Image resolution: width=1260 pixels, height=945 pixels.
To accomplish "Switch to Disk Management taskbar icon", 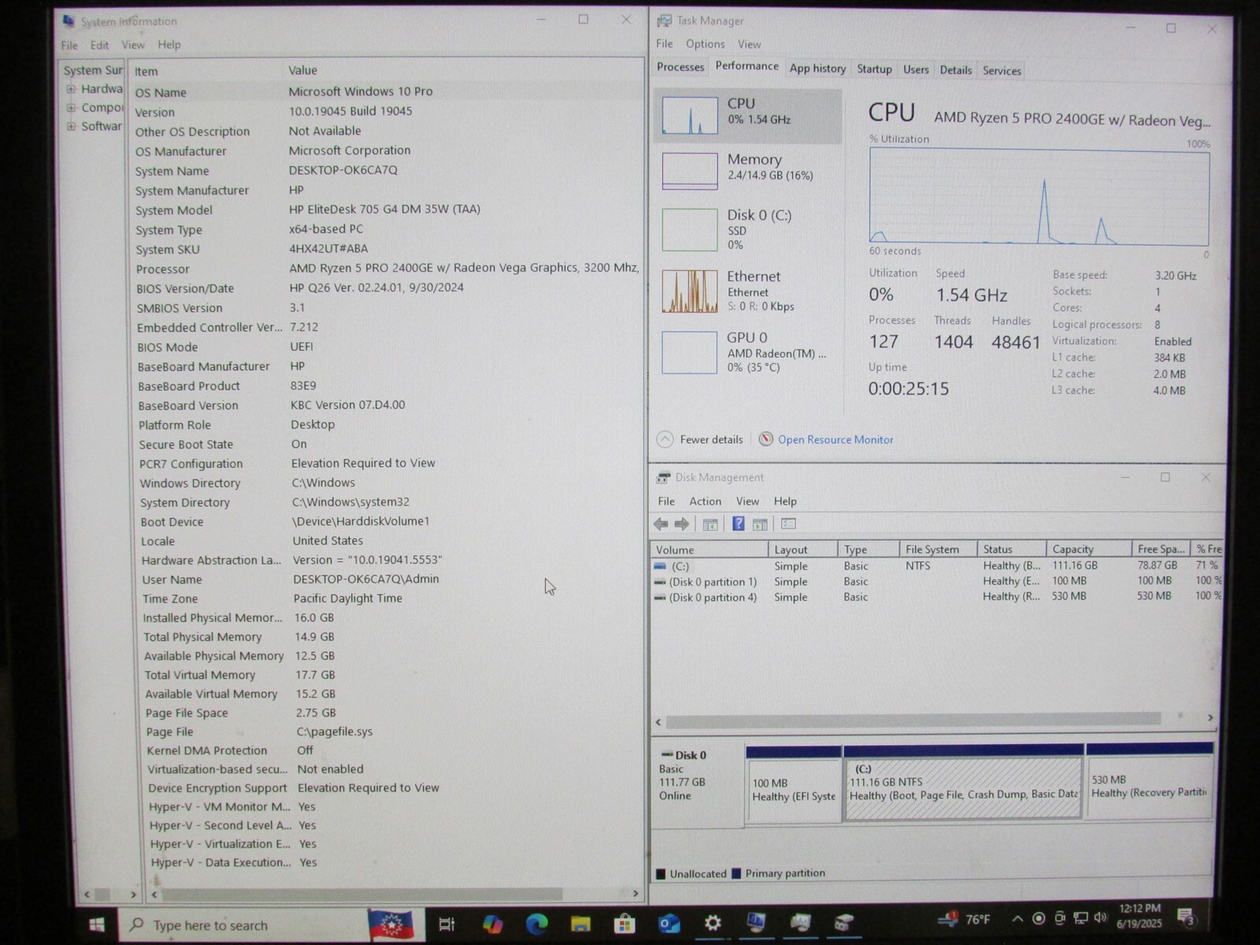I will [844, 921].
